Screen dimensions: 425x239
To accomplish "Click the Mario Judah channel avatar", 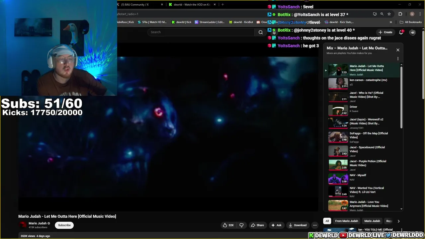I will [23, 225].
